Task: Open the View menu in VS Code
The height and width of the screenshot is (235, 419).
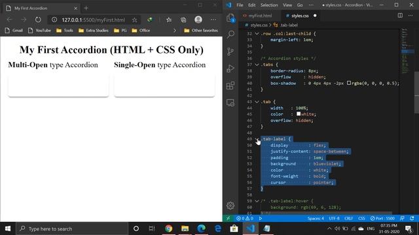Action: coord(287,5)
